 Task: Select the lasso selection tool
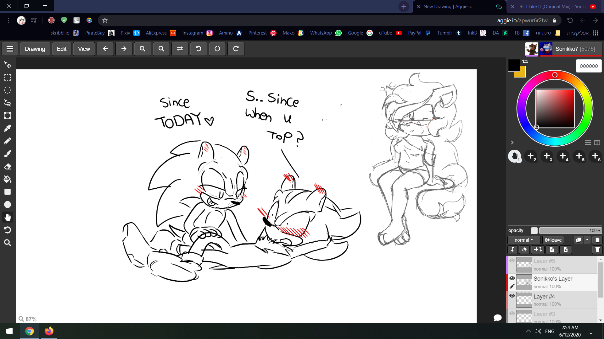pos(8,103)
